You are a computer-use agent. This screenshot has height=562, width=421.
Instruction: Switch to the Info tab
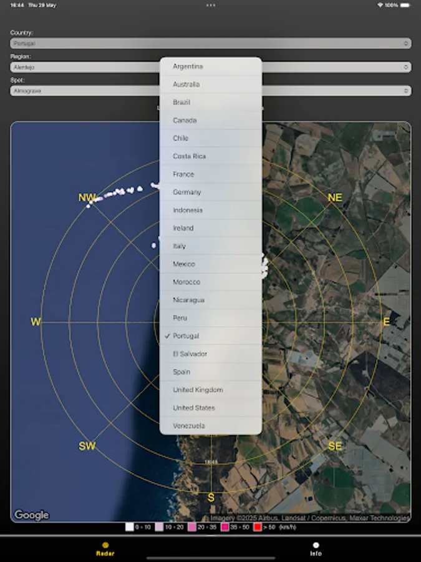[x=316, y=549]
